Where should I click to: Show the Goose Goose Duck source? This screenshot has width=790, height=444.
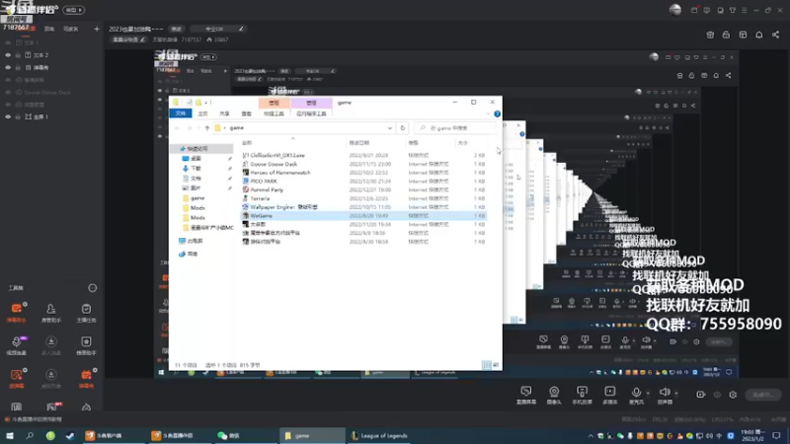point(8,92)
